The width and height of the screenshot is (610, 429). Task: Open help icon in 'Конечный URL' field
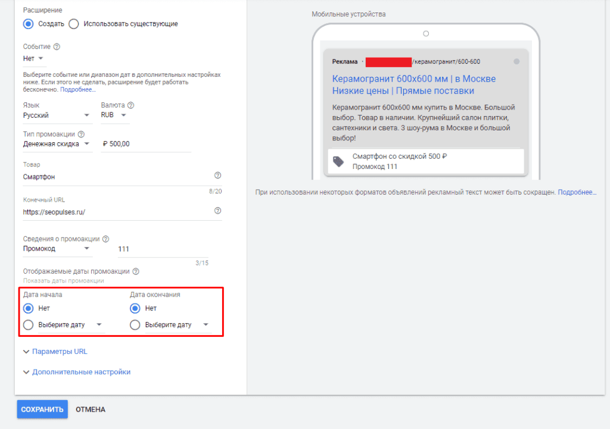click(218, 211)
